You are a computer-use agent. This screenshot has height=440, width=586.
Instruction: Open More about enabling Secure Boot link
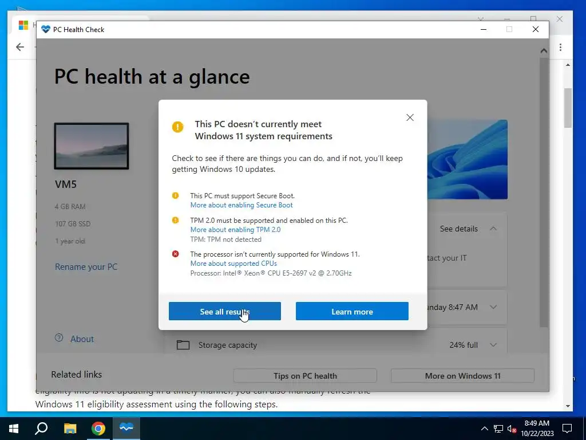241,205
